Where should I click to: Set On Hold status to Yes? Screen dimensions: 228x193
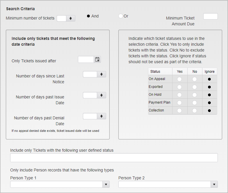(179, 95)
